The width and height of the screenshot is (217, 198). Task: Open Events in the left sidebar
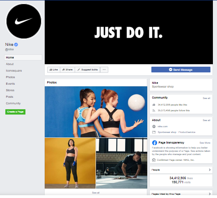click(10, 84)
